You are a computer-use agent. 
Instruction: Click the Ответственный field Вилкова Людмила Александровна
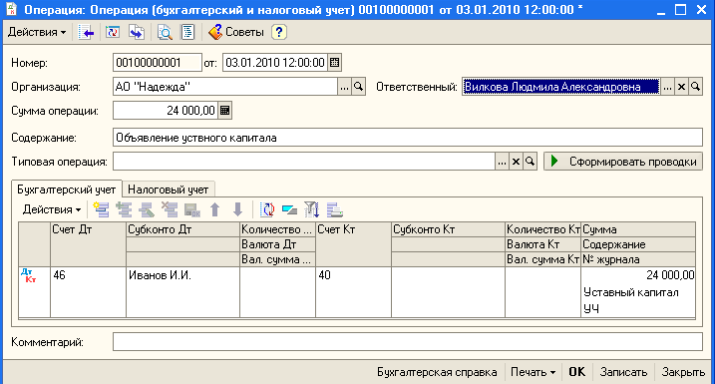point(560,87)
